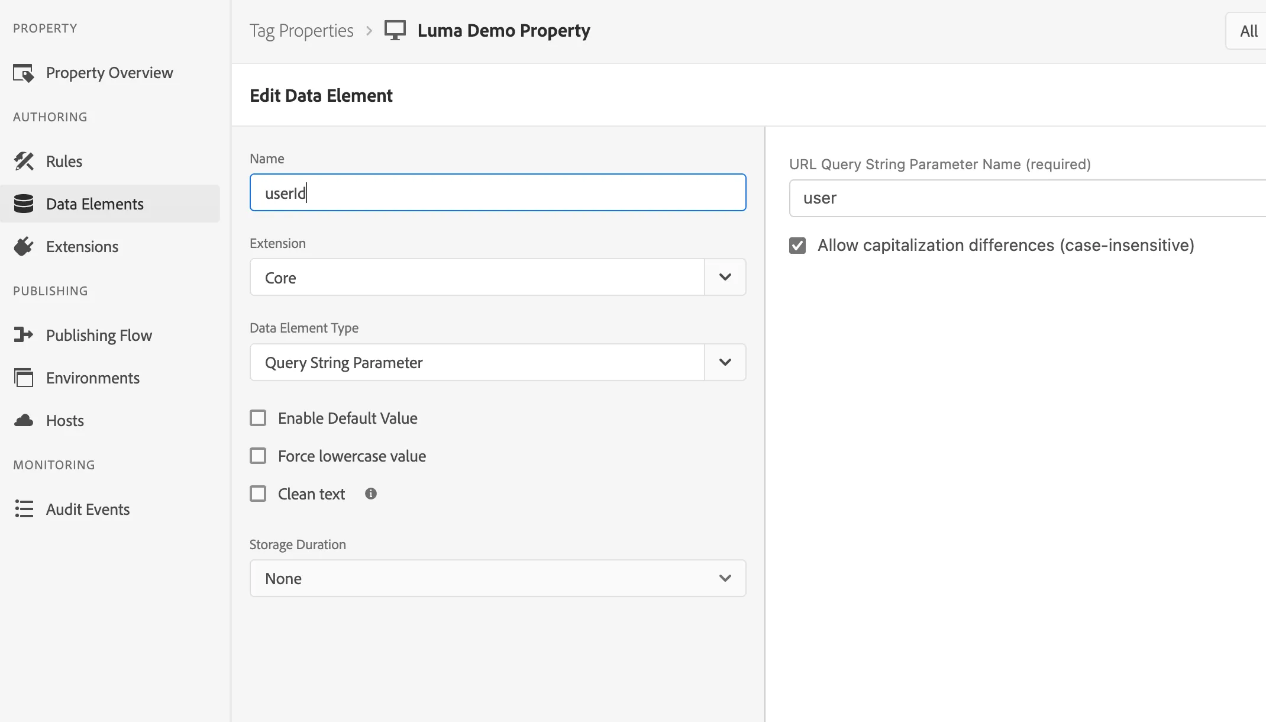Click the Clean text info icon
1266x722 pixels.
[371, 494]
